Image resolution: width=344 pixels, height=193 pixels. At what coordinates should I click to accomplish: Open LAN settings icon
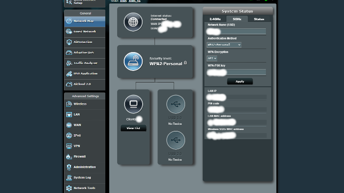69,115
